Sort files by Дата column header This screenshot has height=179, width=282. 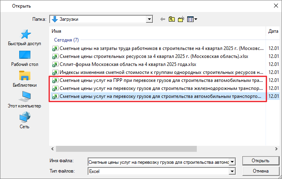(273, 31)
